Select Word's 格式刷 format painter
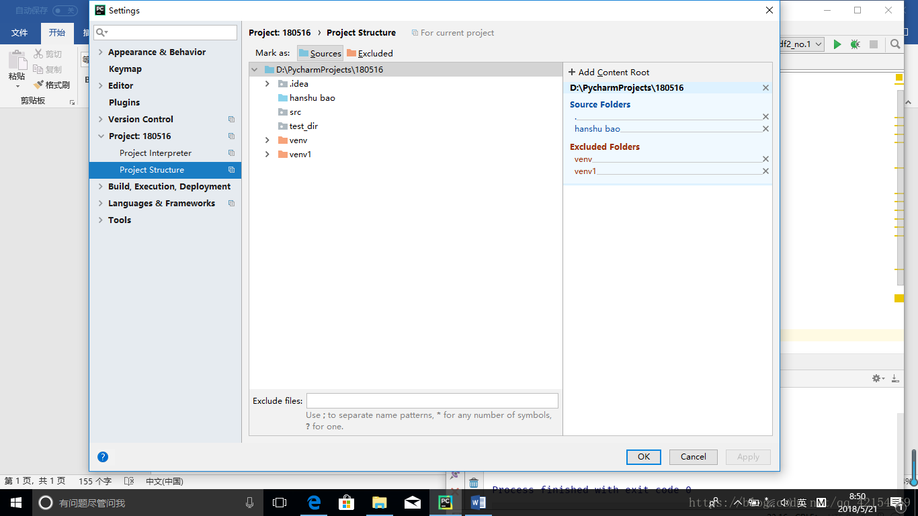 (x=52, y=85)
